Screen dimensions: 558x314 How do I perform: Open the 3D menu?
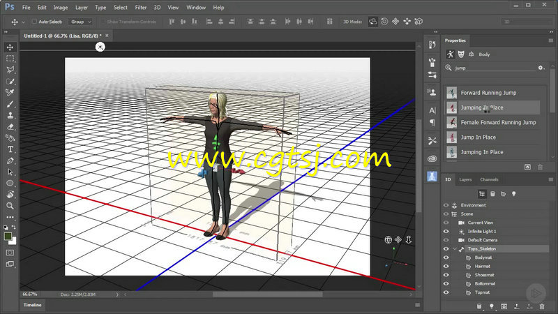157,8
